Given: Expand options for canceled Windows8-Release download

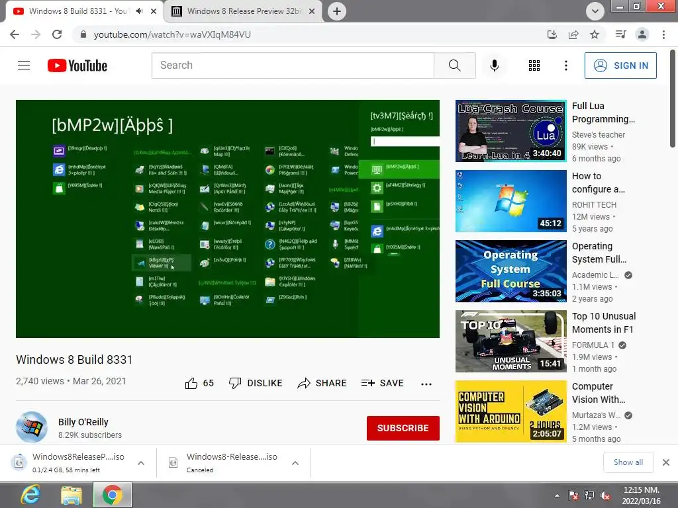Looking at the screenshot, I should (295, 463).
